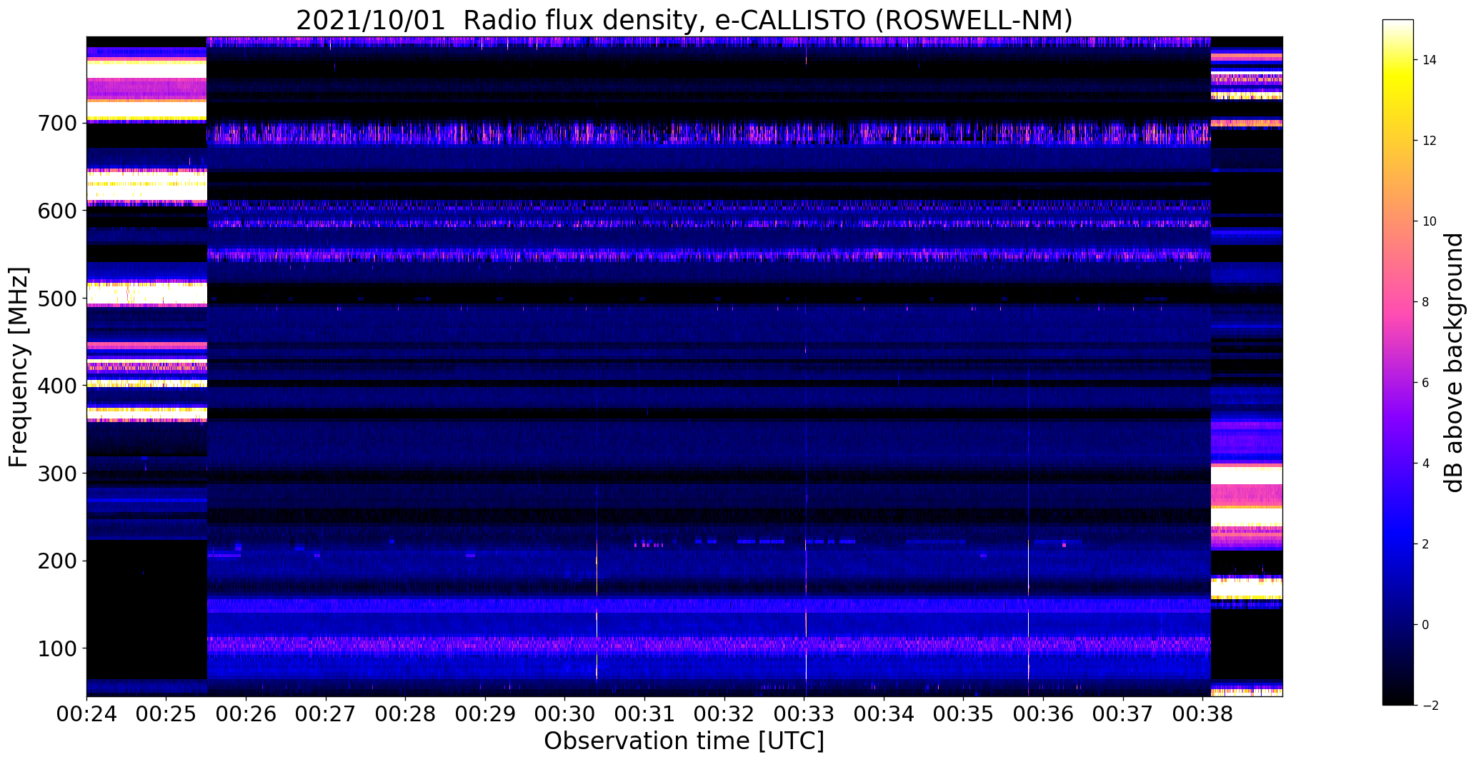The width and height of the screenshot is (1476, 762).
Task: Click the colorbar tick label 10
Action: [1430, 221]
